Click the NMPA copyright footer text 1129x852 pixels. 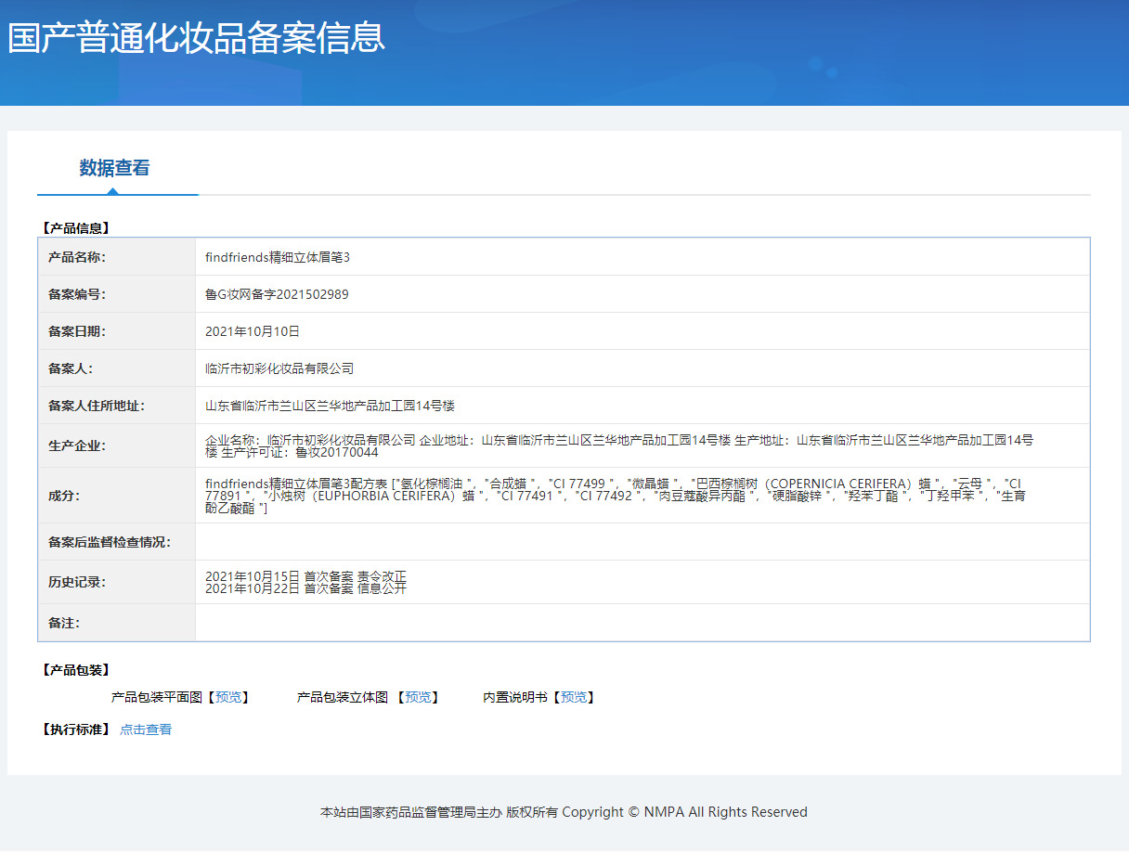tap(564, 812)
